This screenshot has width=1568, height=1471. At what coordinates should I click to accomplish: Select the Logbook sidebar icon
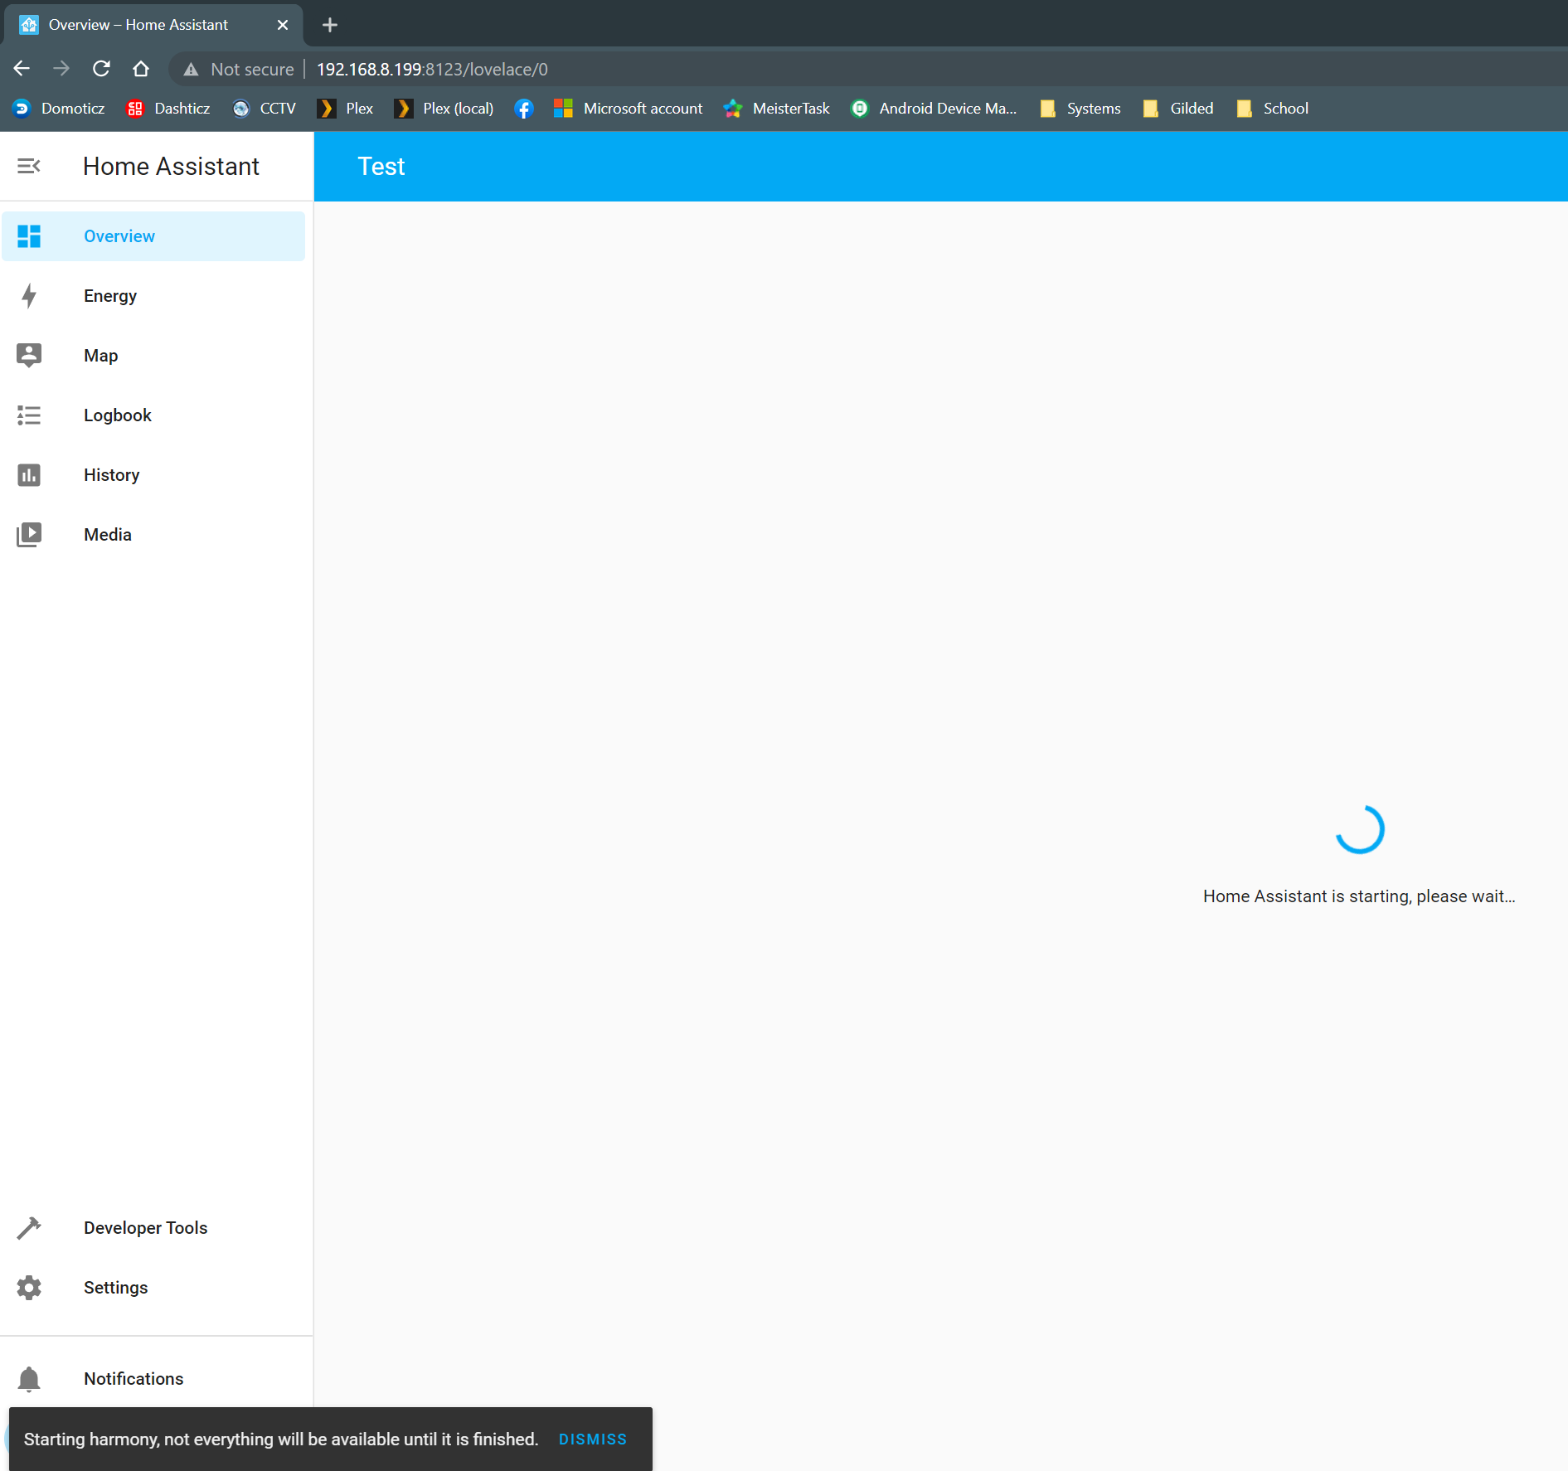(x=29, y=415)
